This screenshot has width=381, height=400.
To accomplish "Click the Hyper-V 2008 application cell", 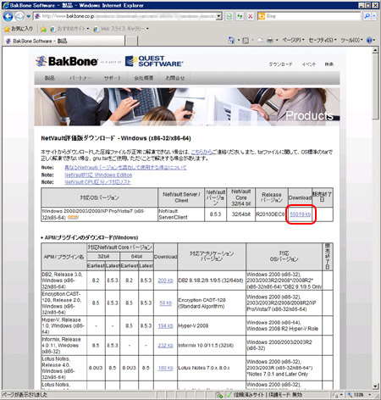I will click(212, 325).
